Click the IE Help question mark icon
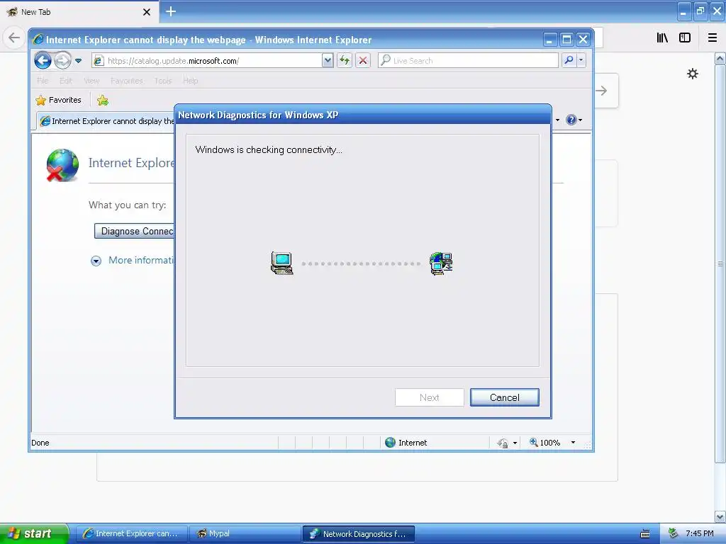 571,120
